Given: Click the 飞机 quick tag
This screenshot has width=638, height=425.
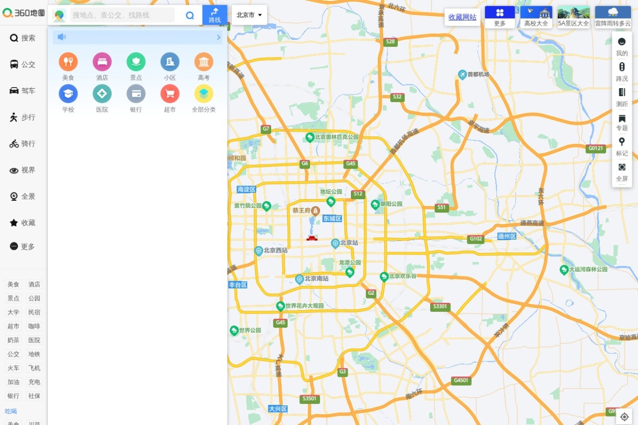Looking at the screenshot, I should 34,368.
